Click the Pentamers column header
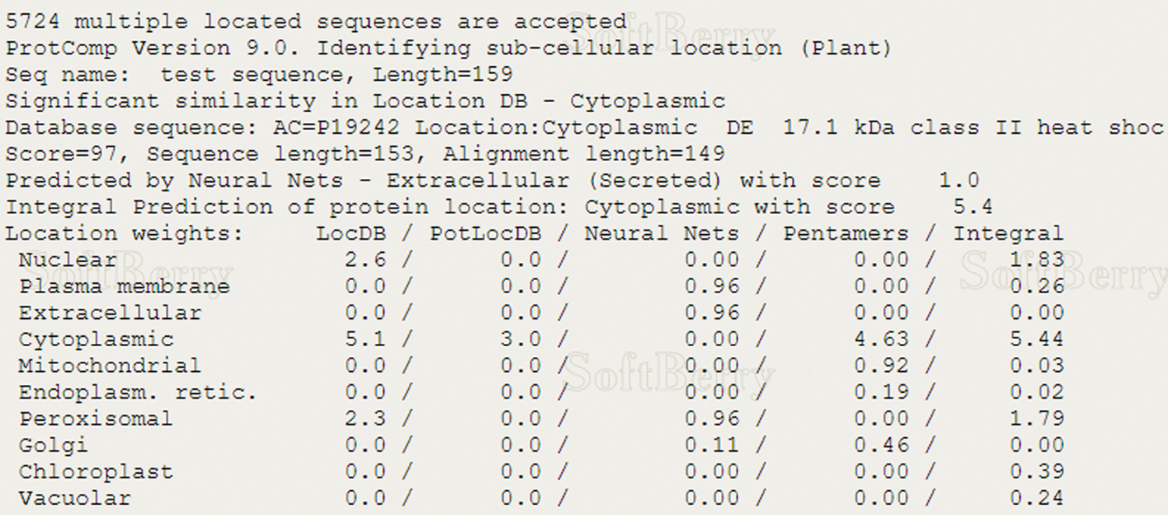 point(846,233)
